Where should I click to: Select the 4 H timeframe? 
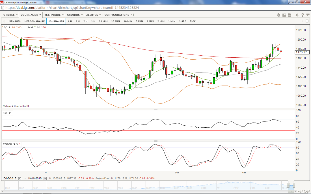70,21
